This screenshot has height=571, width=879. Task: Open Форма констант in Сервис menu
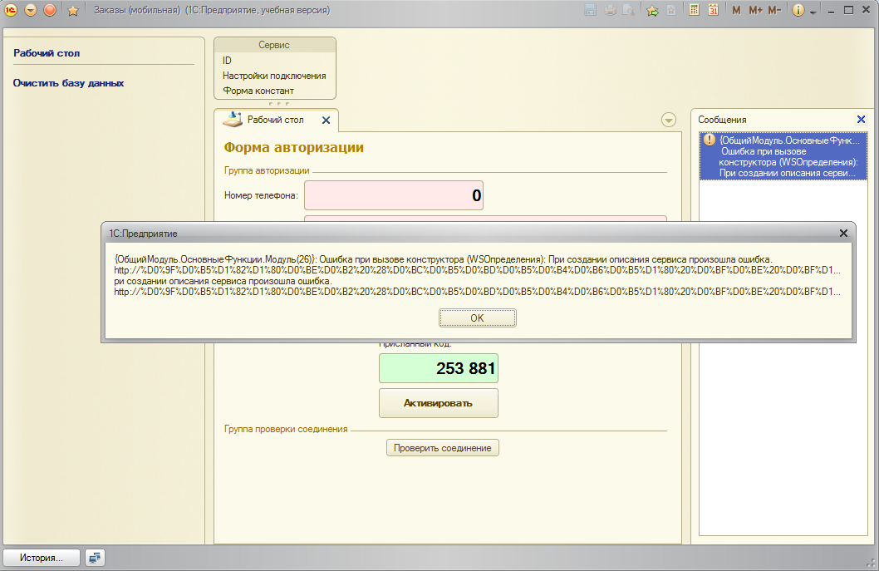(x=258, y=91)
